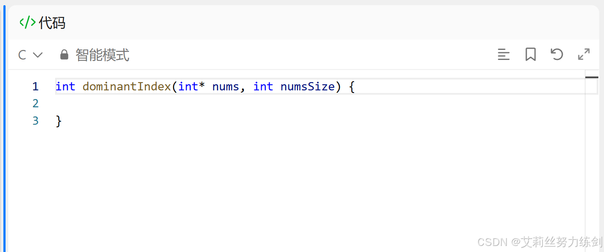Image resolution: width=604 pixels, height=252 pixels.
Task: Click line number 2 in gutter
Action: (x=36, y=103)
